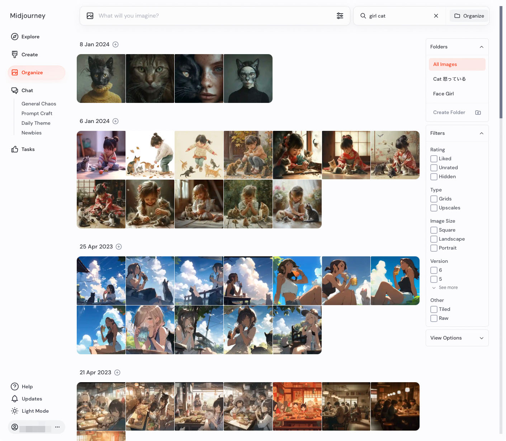
Task: Enable the Raw filter
Action: tap(434, 318)
